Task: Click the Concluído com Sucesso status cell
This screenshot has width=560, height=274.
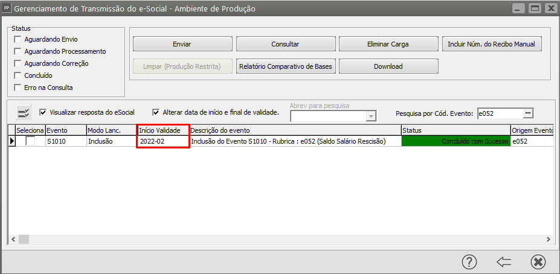Action: [455, 141]
